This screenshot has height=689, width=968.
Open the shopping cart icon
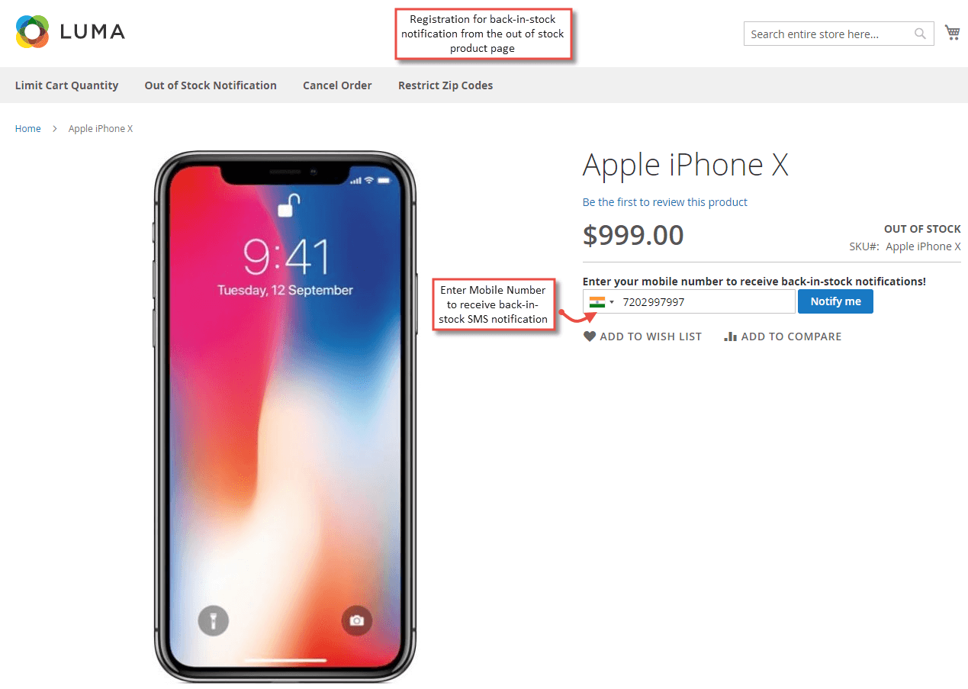pyautogui.click(x=952, y=33)
